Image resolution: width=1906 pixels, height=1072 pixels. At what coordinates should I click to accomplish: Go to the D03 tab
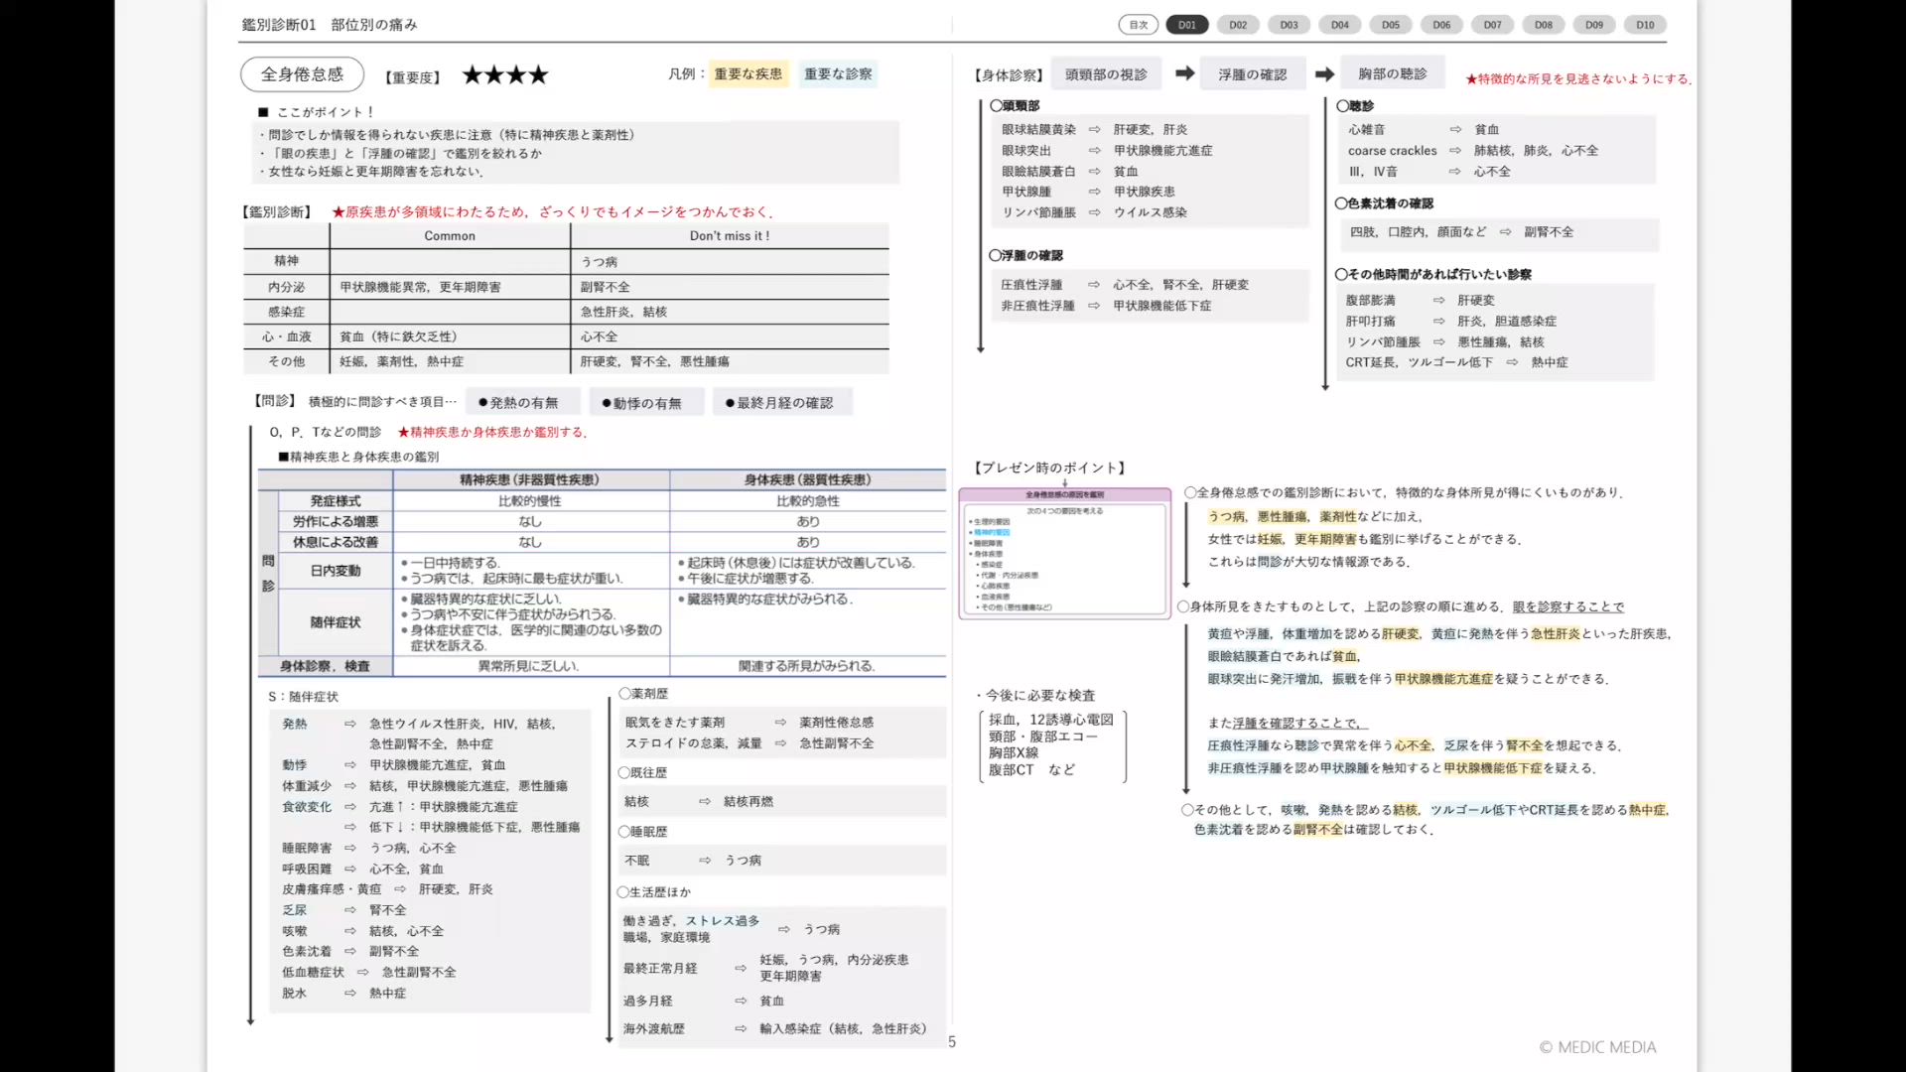[x=1289, y=25]
